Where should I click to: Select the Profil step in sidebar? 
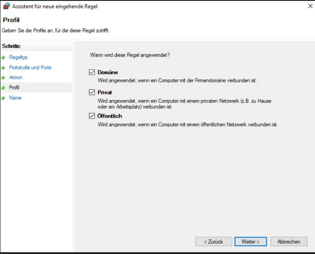[x=14, y=88]
